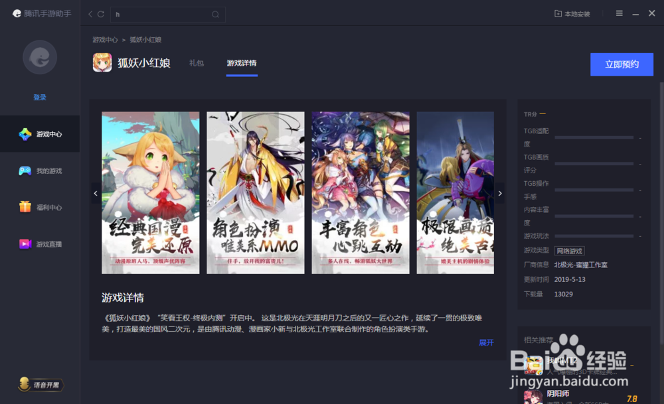The width and height of the screenshot is (664, 404).
Task: Open the 角色扮演唯美系MMO screenshot
Action: pyautogui.click(x=256, y=192)
